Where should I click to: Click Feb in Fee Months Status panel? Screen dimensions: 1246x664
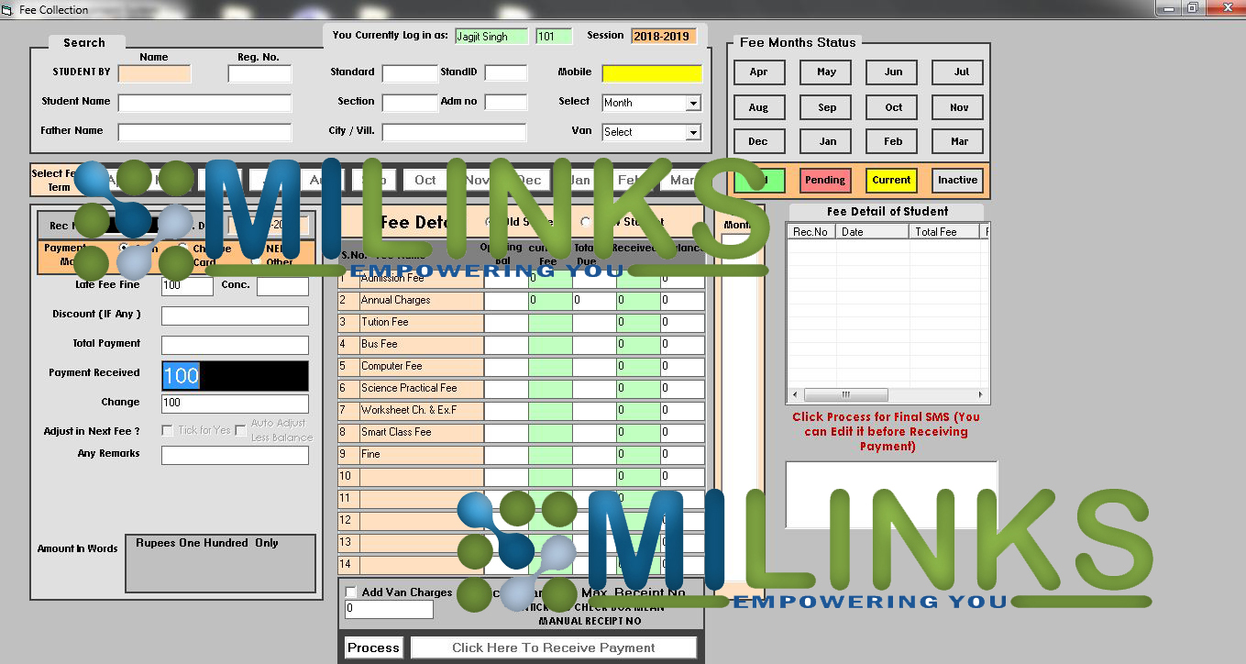(x=893, y=141)
